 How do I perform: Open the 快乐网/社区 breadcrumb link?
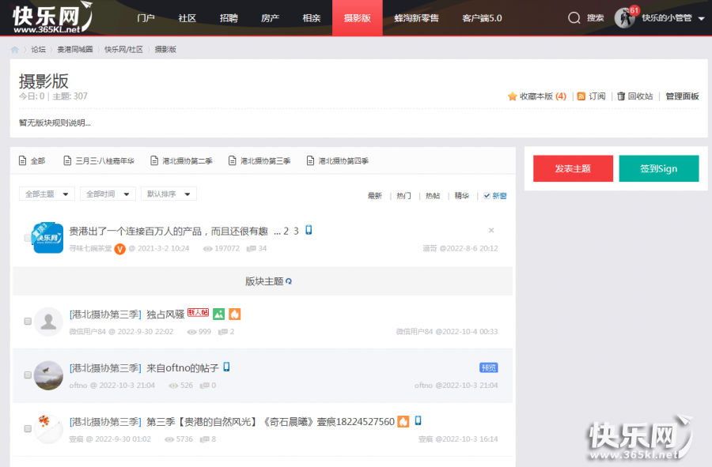(x=123, y=50)
